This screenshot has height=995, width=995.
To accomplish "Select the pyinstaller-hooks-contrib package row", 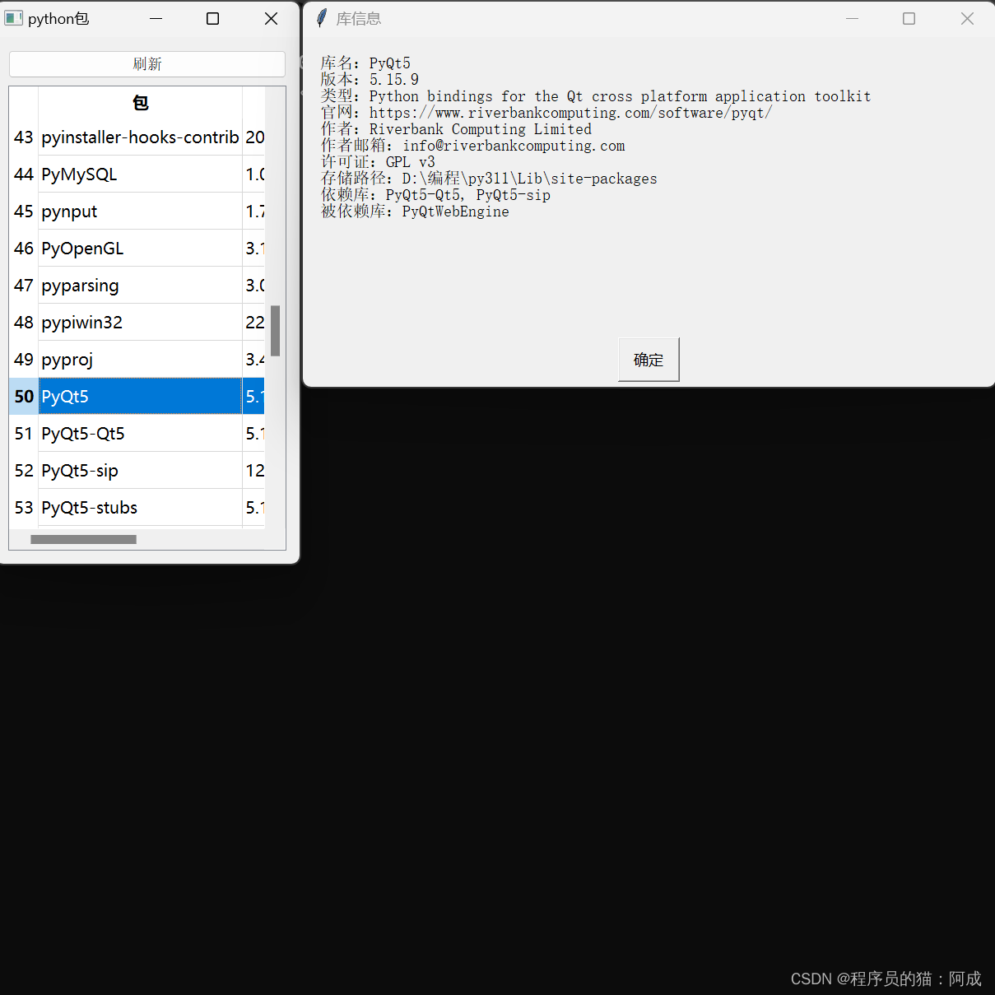I will [x=140, y=137].
